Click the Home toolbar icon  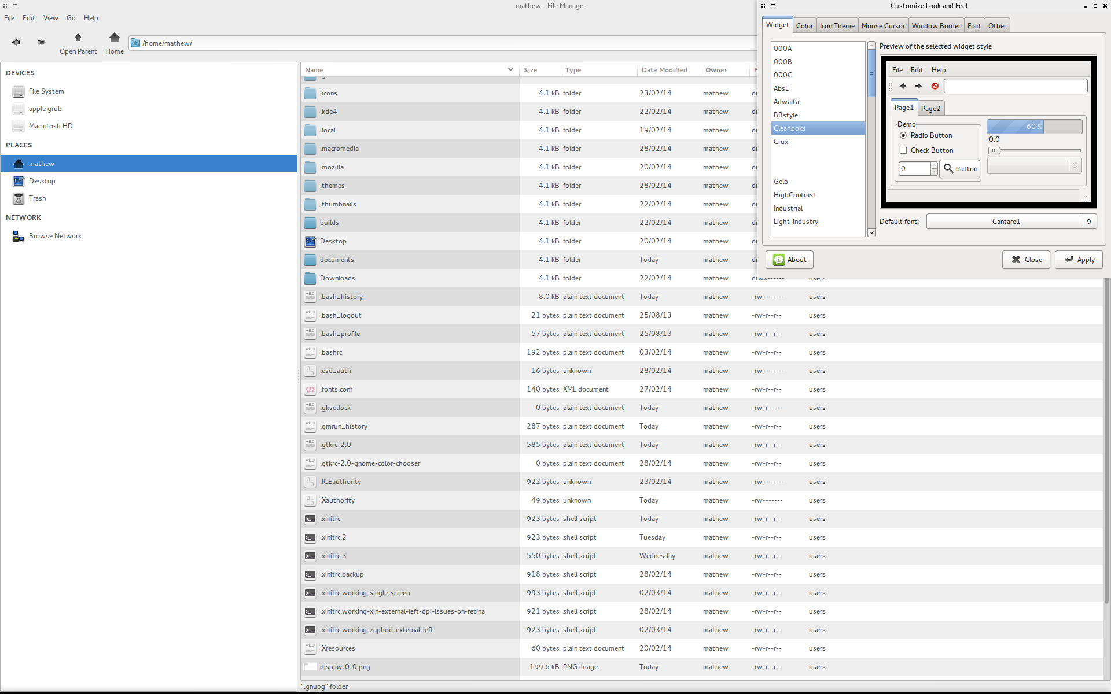[x=115, y=38]
